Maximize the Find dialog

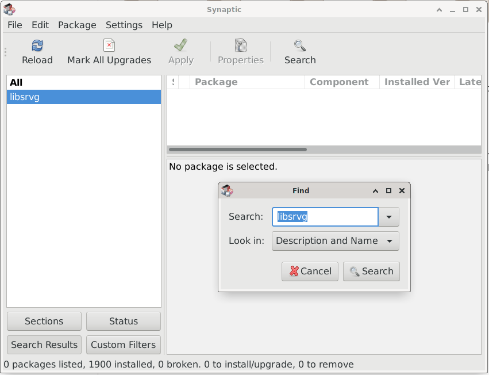[388, 191]
